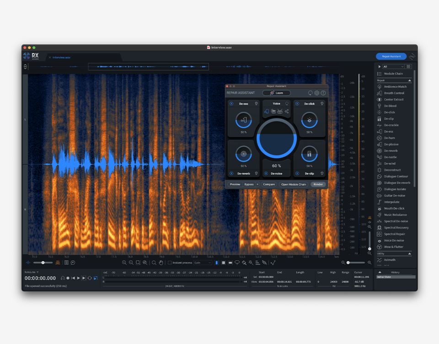Switch to the Interview.wav file tab
Image resolution: width=439 pixels, height=344 pixels.
[61, 57]
